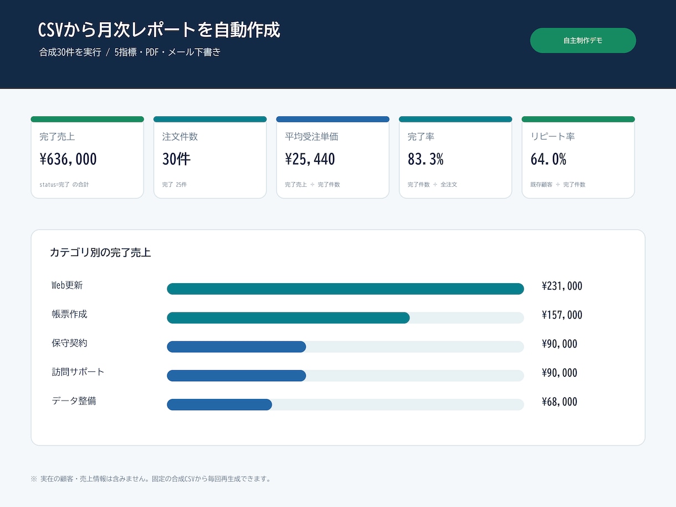The image size is (676, 507).
Task: Click the Web更新 progress bar
Action: [x=345, y=289]
